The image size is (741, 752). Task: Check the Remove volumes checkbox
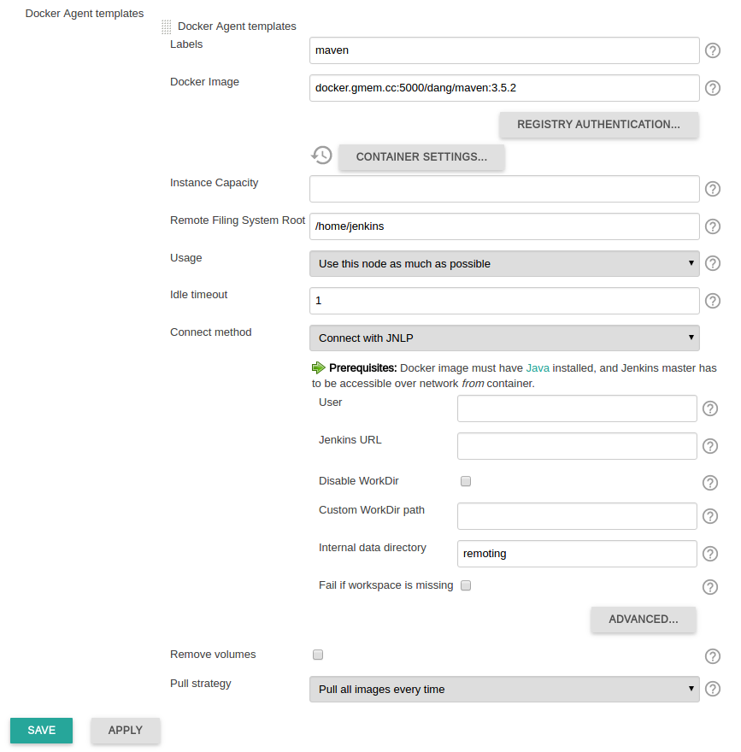pos(318,655)
